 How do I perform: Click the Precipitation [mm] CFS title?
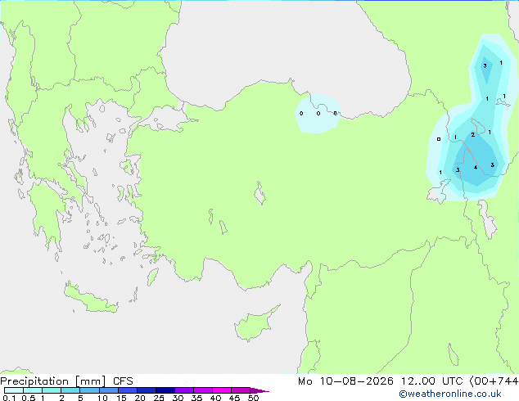pos(66,381)
